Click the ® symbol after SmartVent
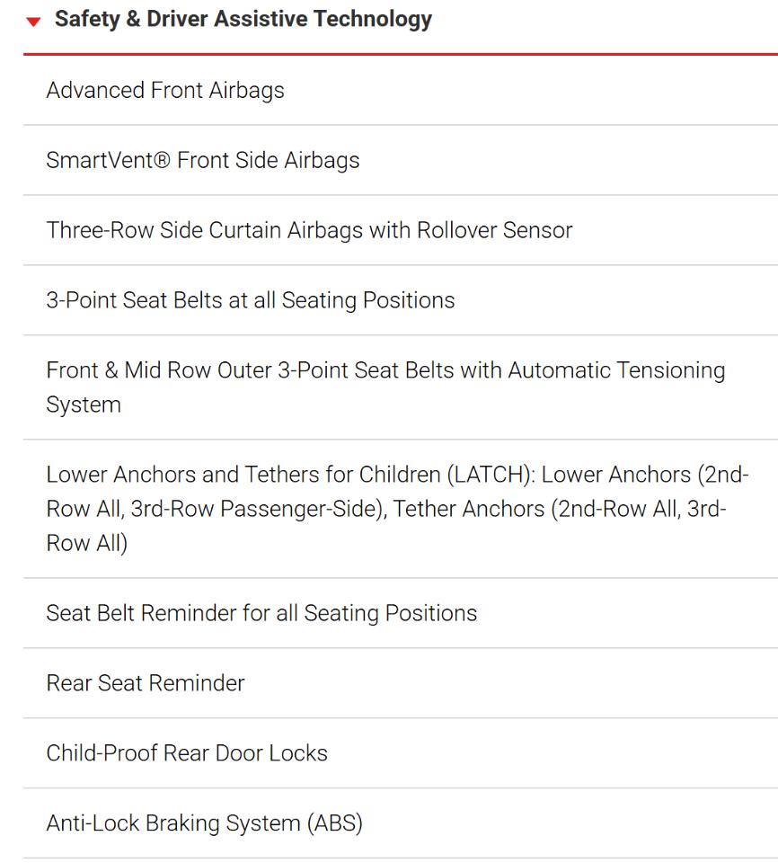Image resolution: width=778 pixels, height=863 pixels. click(x=162, y=160)
